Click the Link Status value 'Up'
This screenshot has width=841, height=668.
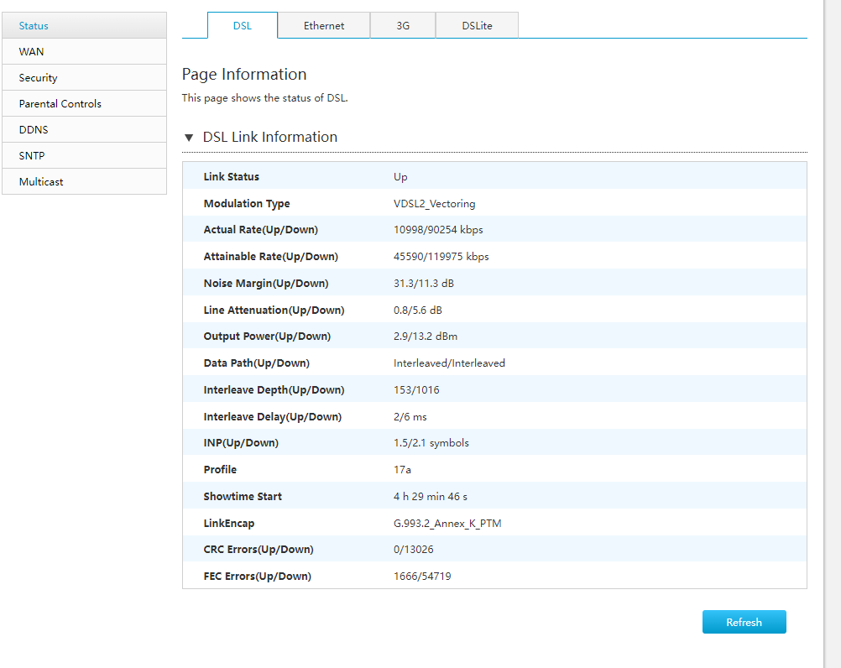[x=400, y=177]
